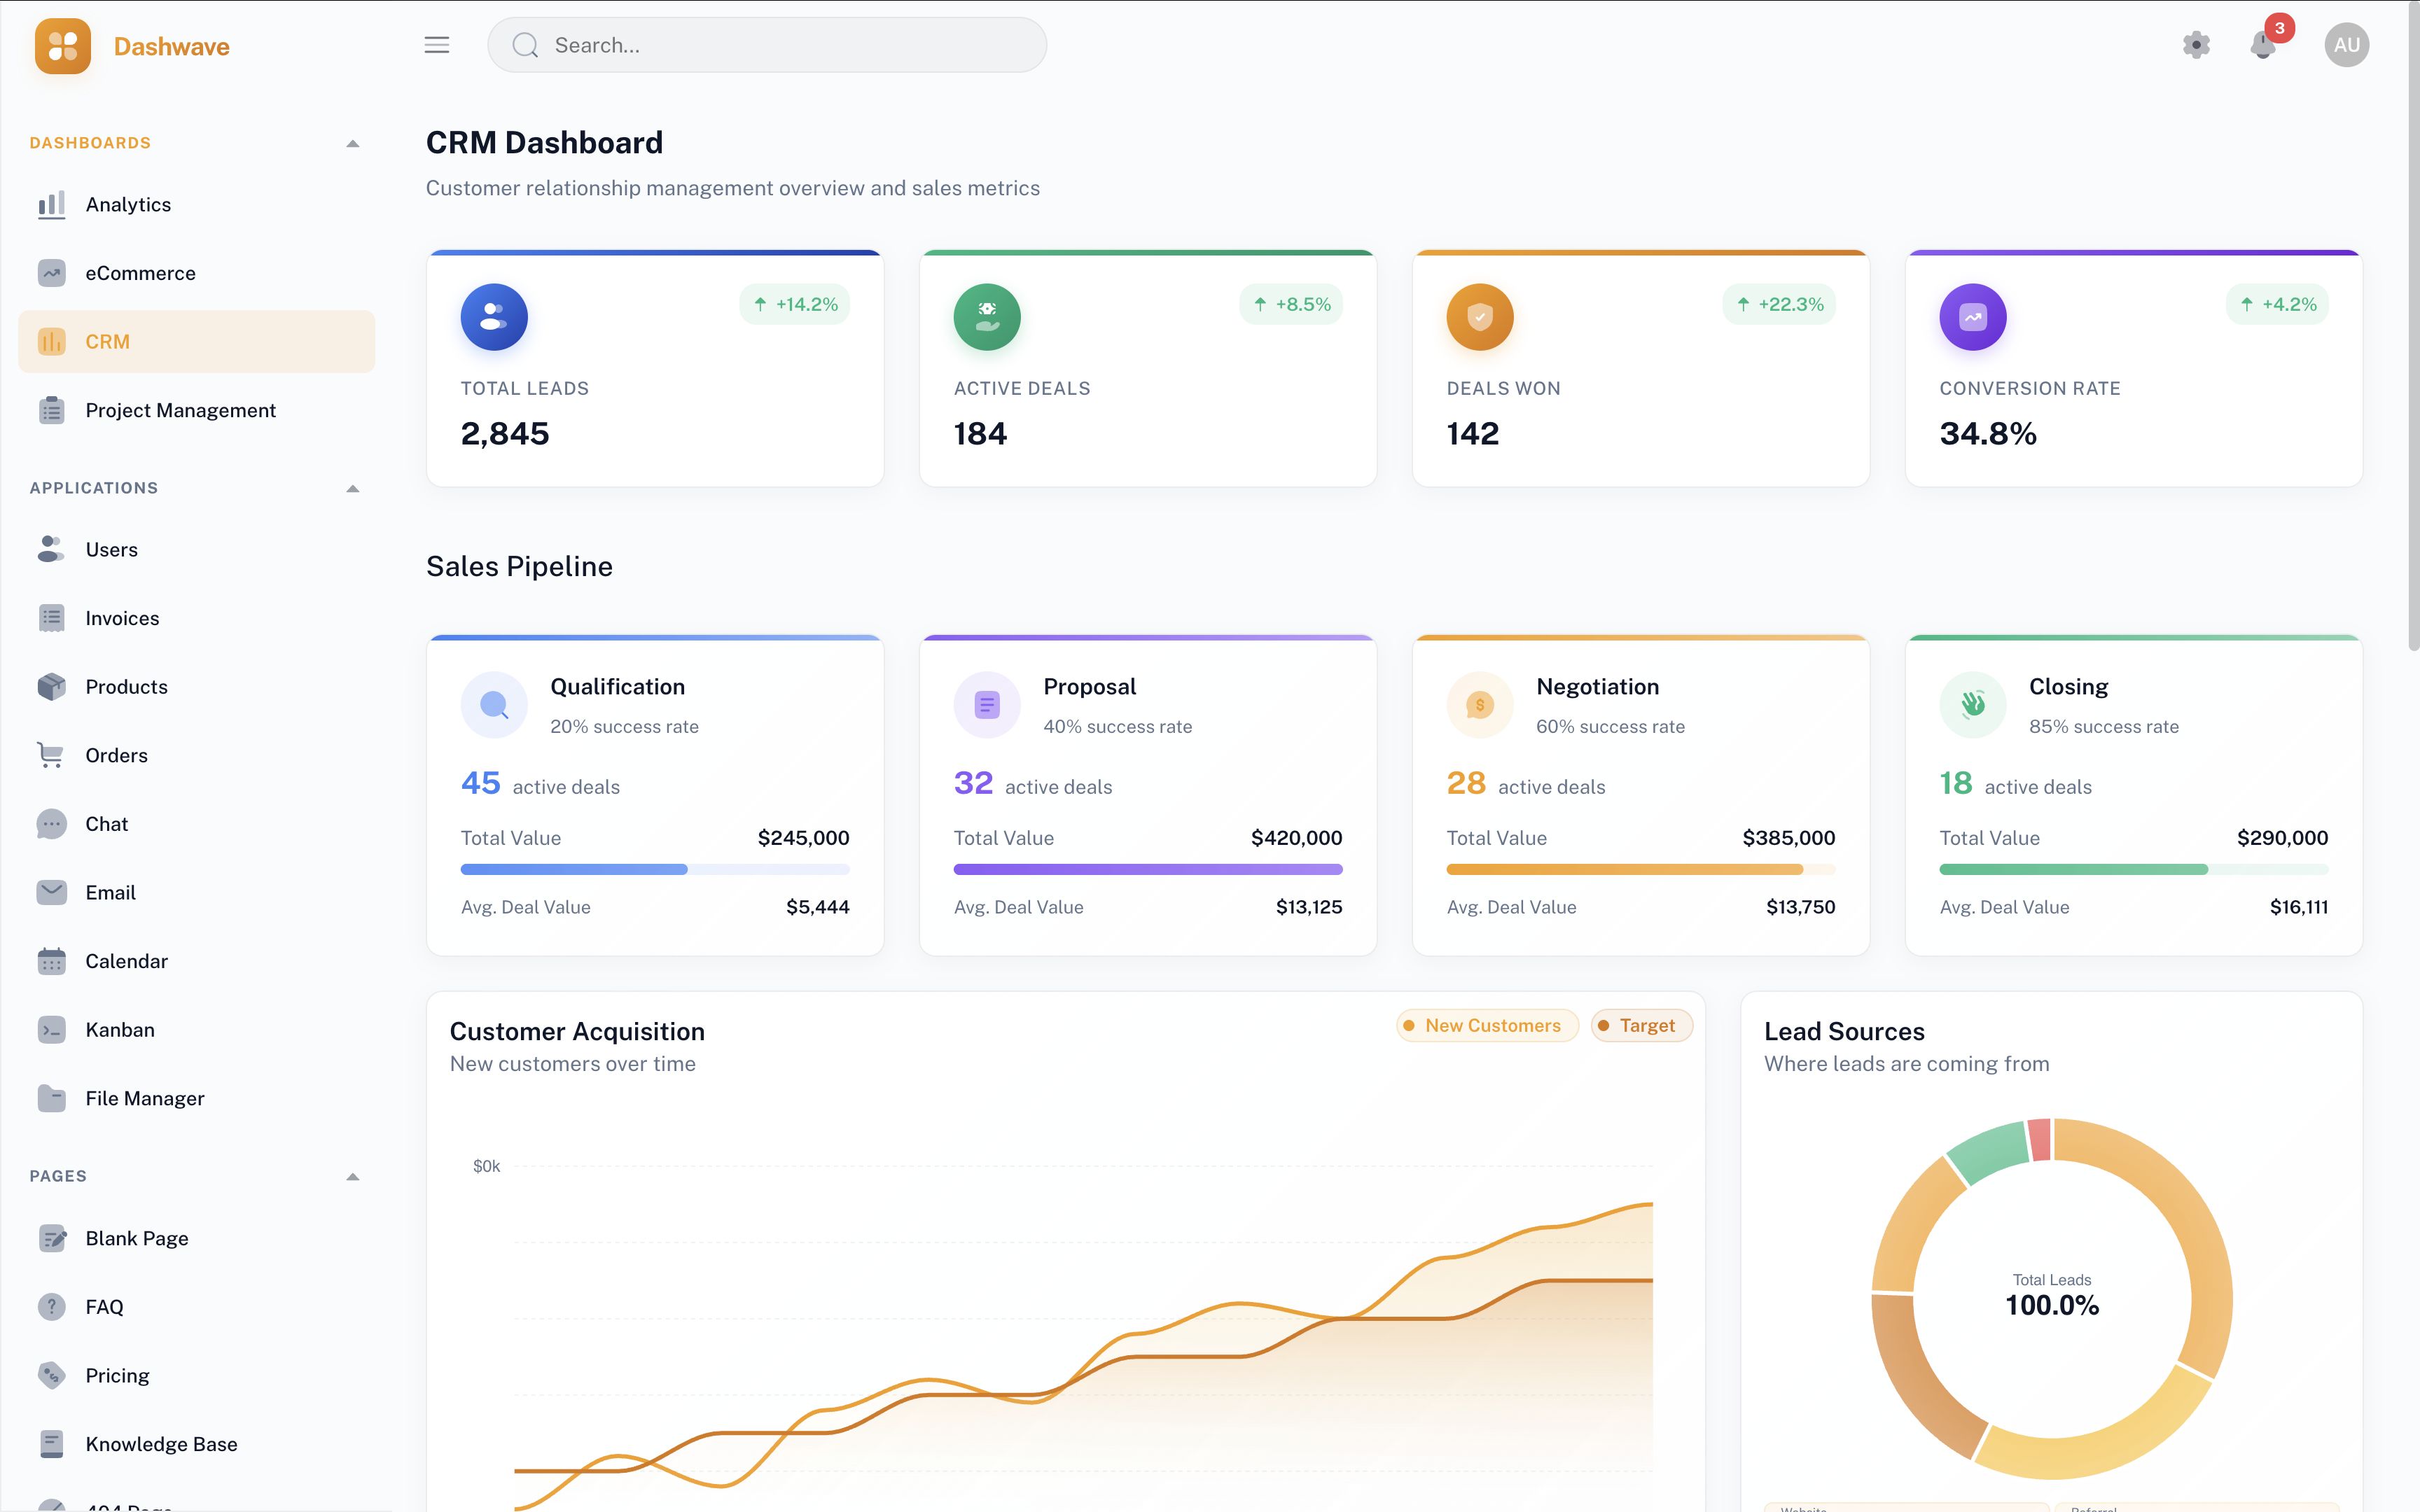This screenshot has width=2420, height=1512.
Task: Click the Dashwave logo icon
Action: pos(62,46)
